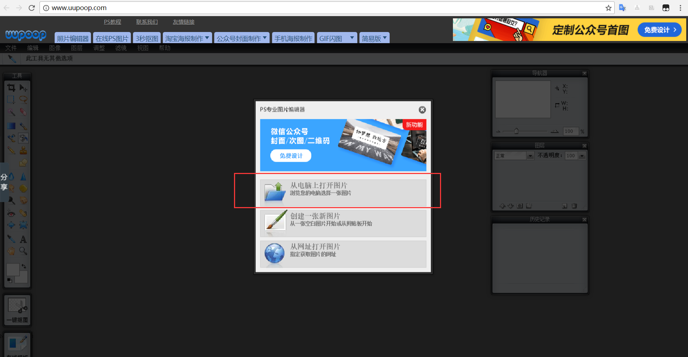Screen dimensions: 688x357
Task: Select the Gradient tool
Action: tap(11, 126)
